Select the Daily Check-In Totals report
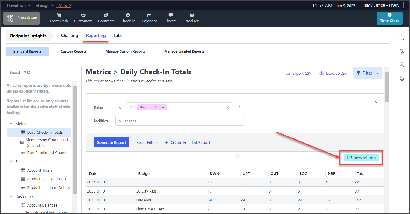This screenshot has width=410, height=214. coord(39,132)
